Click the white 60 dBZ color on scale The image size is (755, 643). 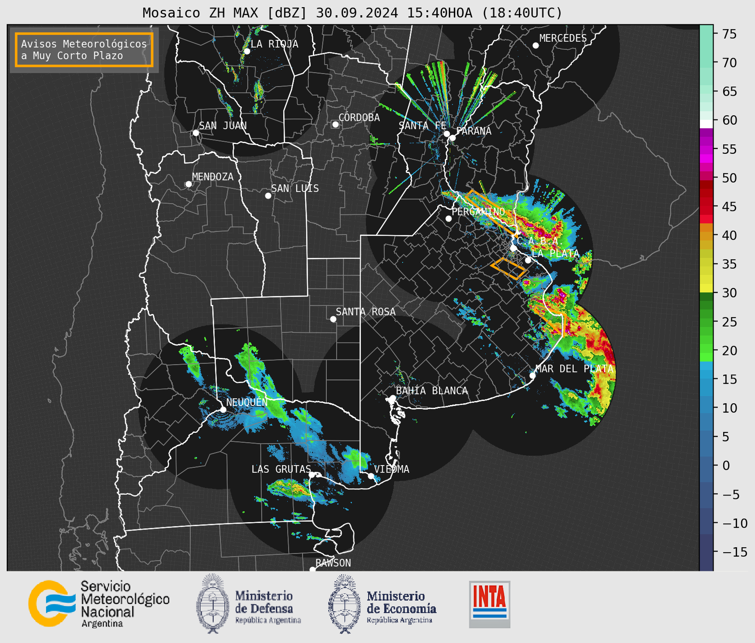[x=706, y=124]
